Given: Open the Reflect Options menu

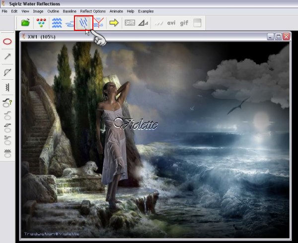Looking at the screenshot, I should (92, 11).
